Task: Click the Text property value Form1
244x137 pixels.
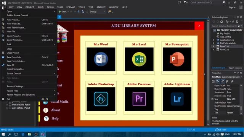Action: coord(230,113)
